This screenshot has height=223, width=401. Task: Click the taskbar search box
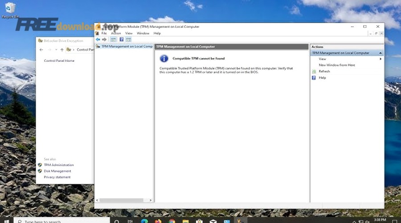(61, 221)
